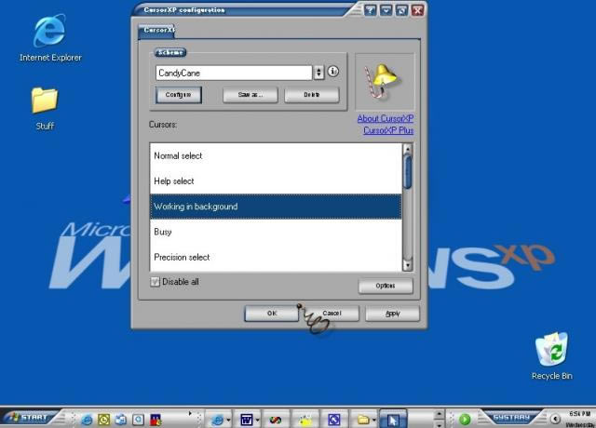Open the Internet Explorer desktop icon
The image size is (596, 428).
coord(50,37)
